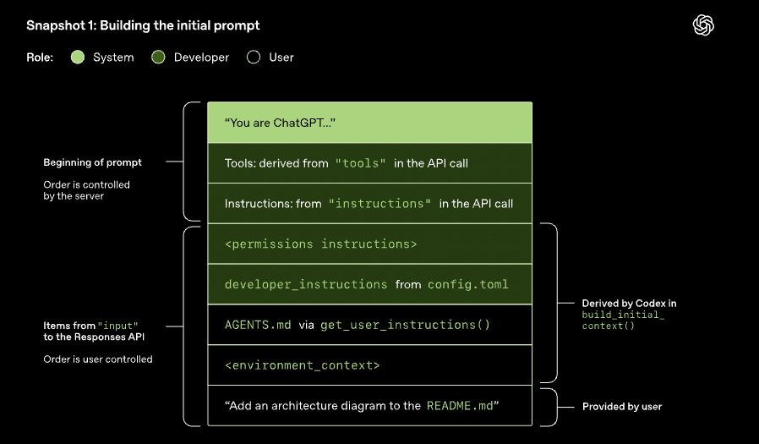The image size is (759, 444).
Task: Click 'config.toml' code text
Action: pos(468,284)
